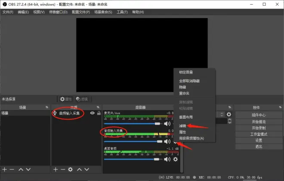Mute the 音频输入采集 mixer channel speaker icon
Screen dimensions: 284x181
pyautogui.click(x=167, y=141)
